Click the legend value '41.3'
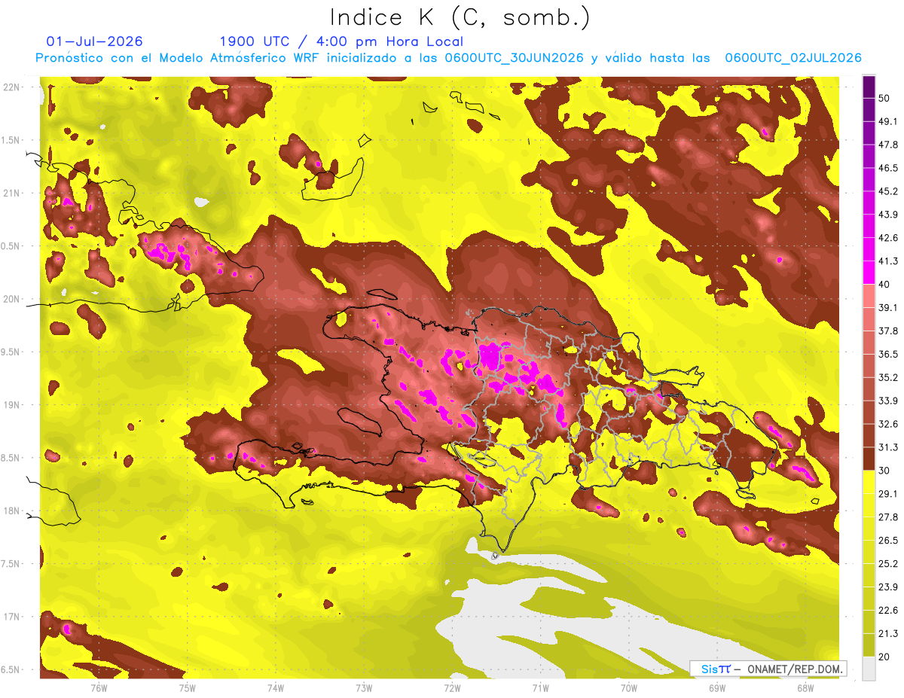The height and width of the screenshot is (698, 904). pyautogui.click(x=888, y=261)
